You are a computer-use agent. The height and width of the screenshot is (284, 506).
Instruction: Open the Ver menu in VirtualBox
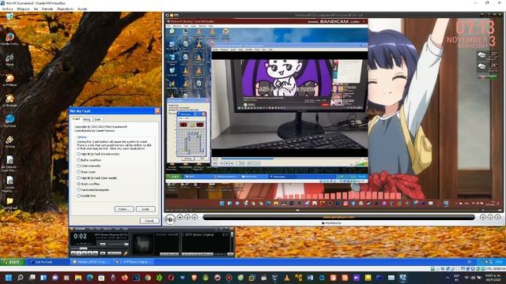point(36,9)
